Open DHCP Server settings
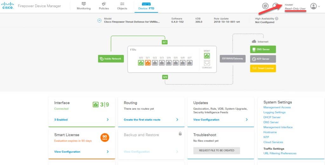The width and height of the screenshot is (325, 165). point(272,117)
